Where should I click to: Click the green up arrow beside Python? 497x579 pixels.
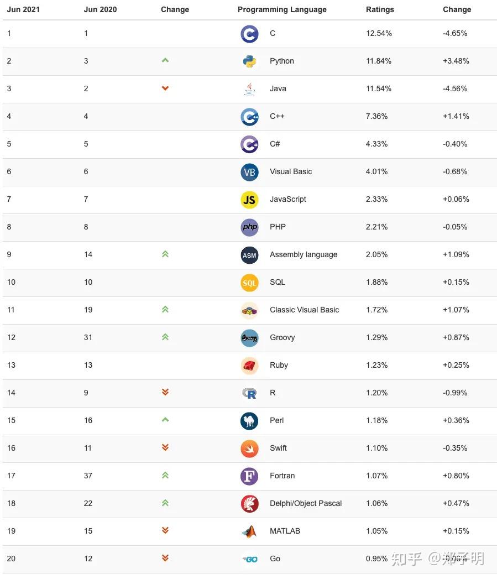click(165, 60)
